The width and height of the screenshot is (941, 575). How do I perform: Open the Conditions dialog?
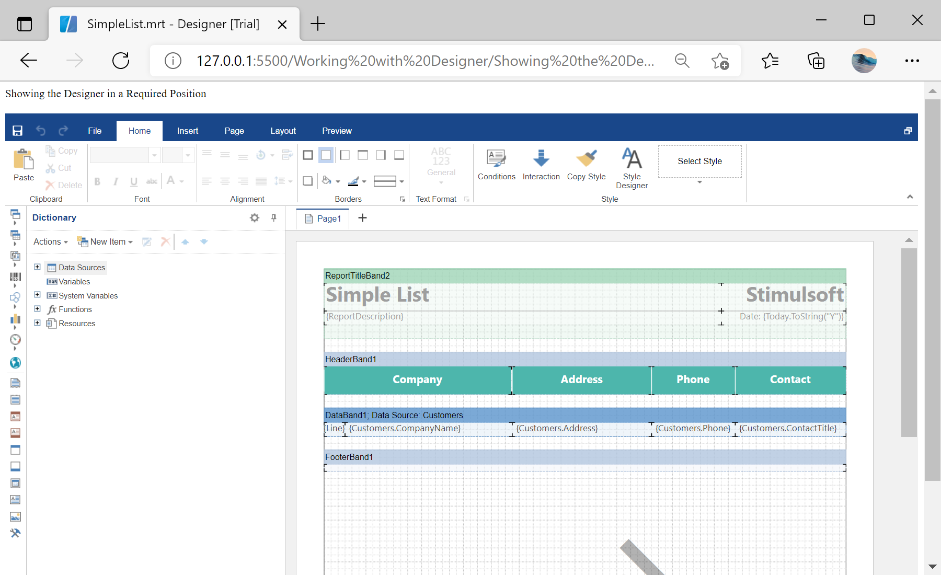point(497,165)
